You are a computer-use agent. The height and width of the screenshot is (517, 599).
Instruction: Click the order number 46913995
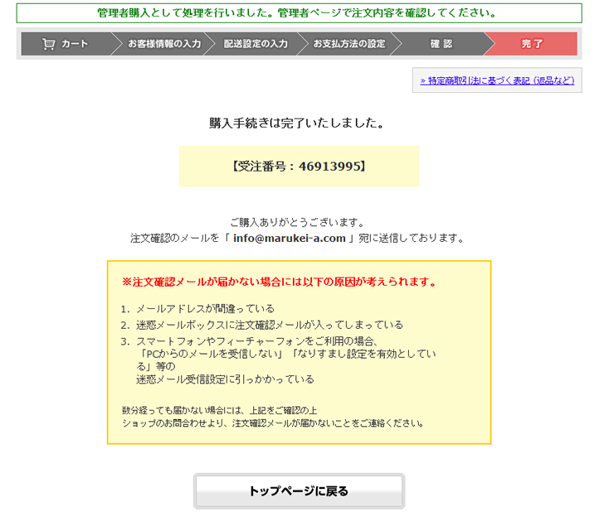pos(329,167)
